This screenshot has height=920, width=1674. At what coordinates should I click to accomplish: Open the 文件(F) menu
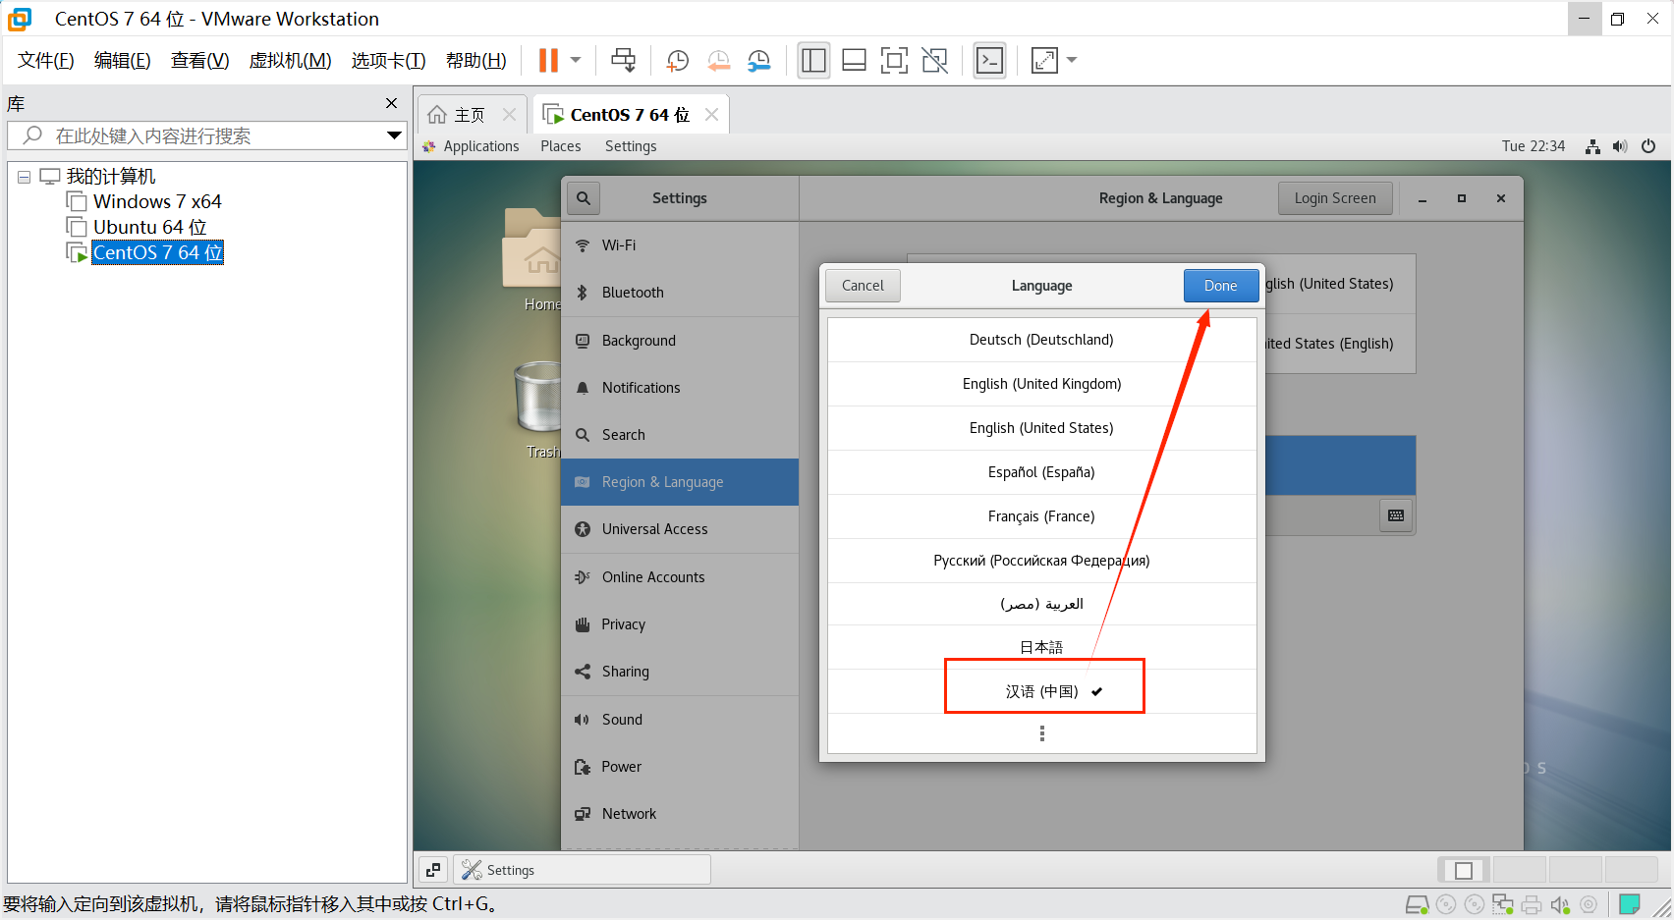[x=45, y=60]
